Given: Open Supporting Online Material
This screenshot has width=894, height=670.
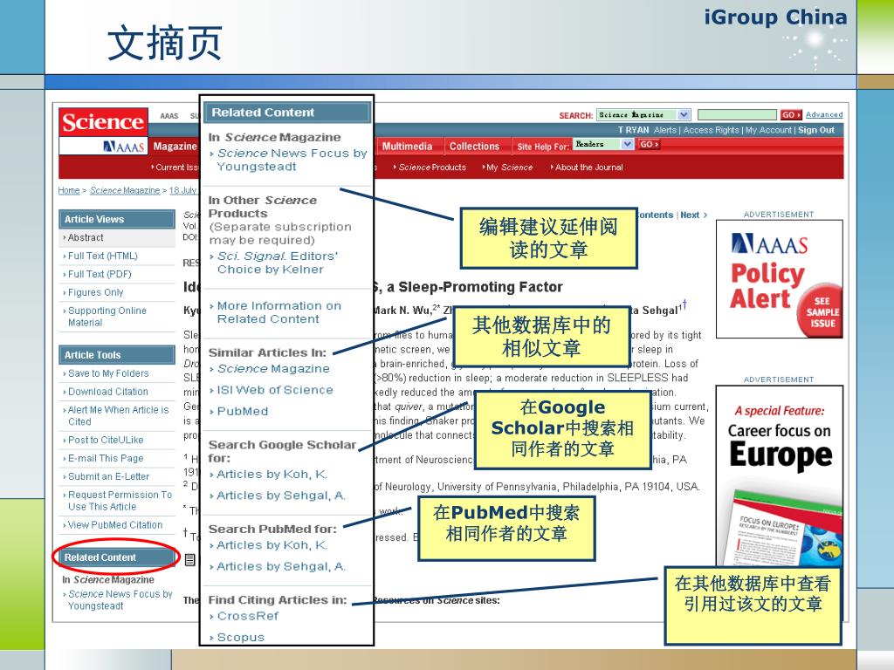Looking at the screenshot, I should (x=107, y=316).
